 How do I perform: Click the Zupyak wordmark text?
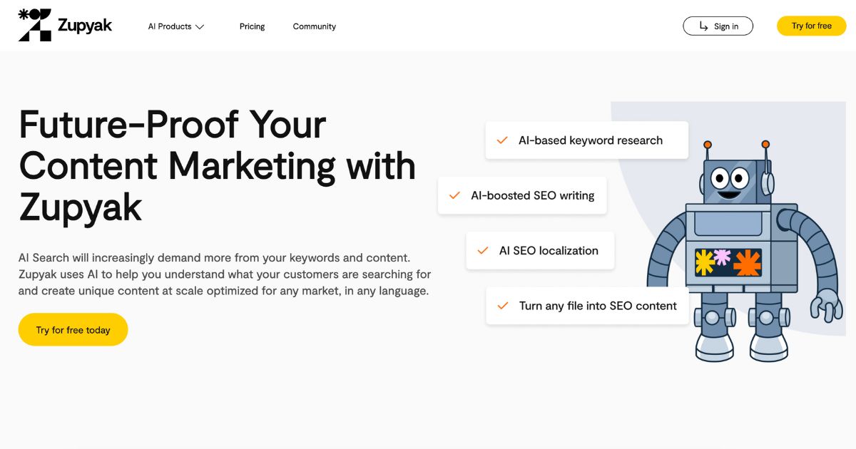point(84,26)
